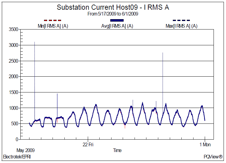Click the May 2009 axis label
226x163 pixels.
click(25, 150)
